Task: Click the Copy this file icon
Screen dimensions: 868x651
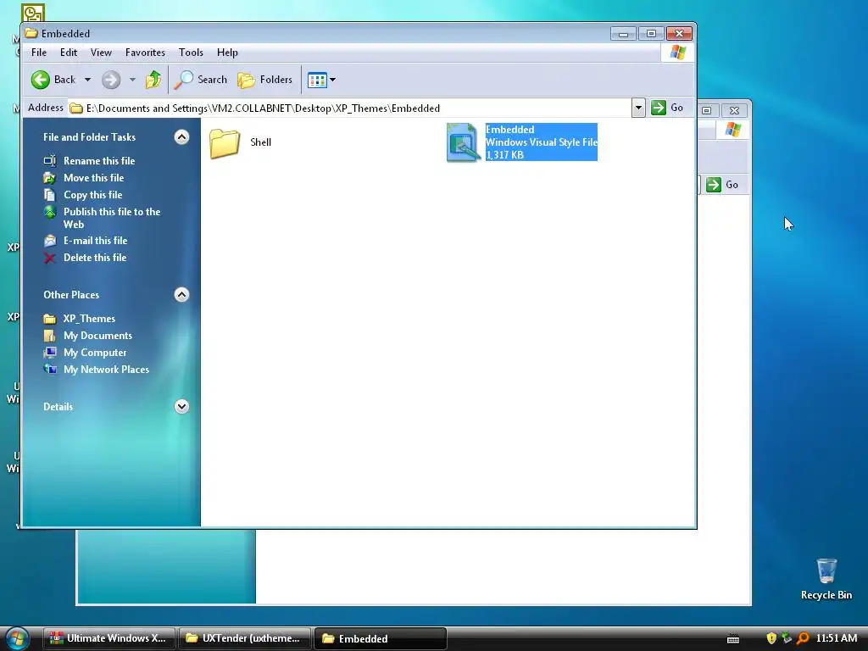Action: tap(50, 195)
